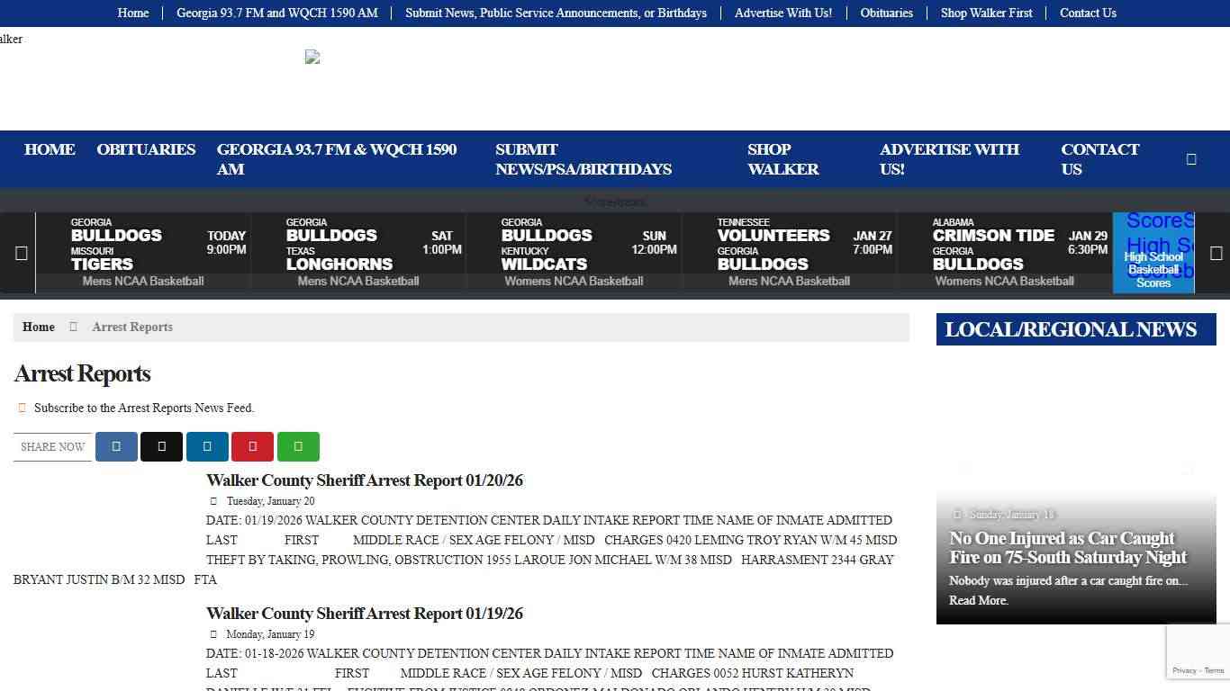The width and height of the screenshot is (1230, 691).
Task: Share on LinkedIn
Action: tap(207, 446)
